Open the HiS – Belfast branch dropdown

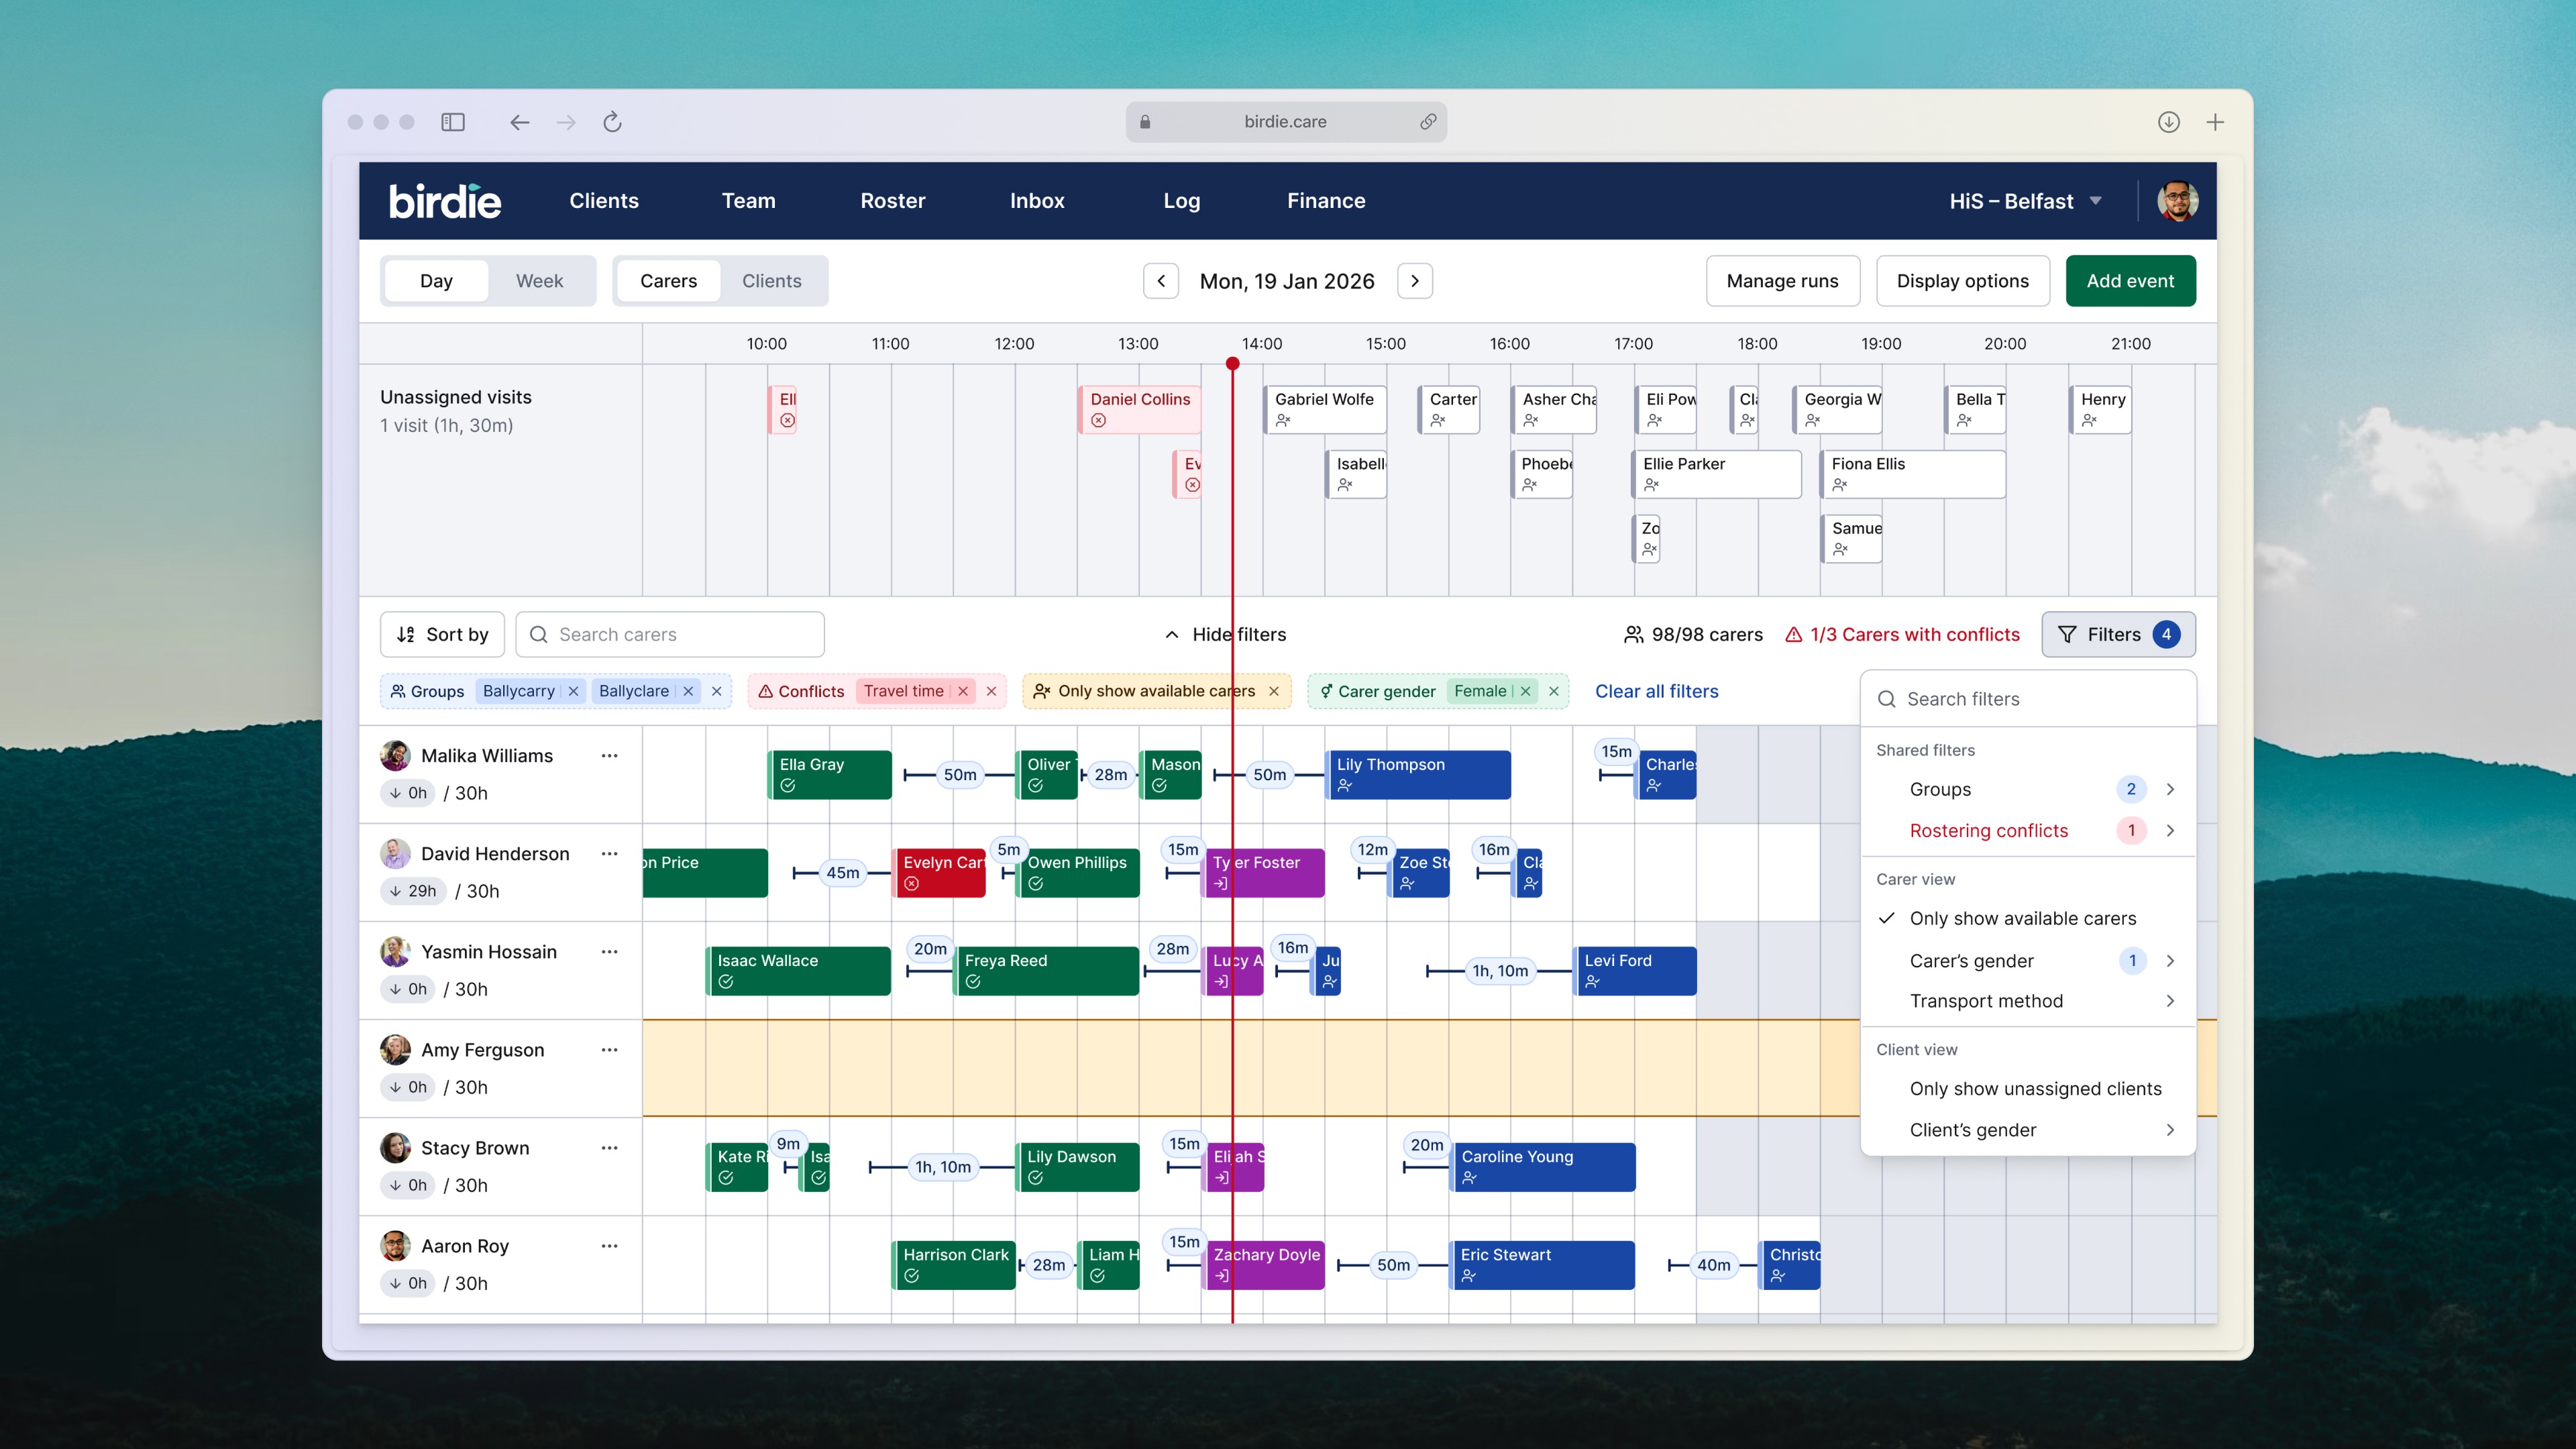[2024, 201]
